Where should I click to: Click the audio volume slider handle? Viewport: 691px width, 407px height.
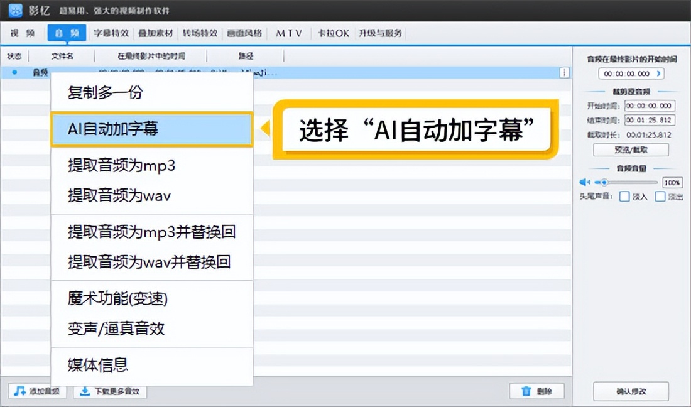click(x=604, y=182)
